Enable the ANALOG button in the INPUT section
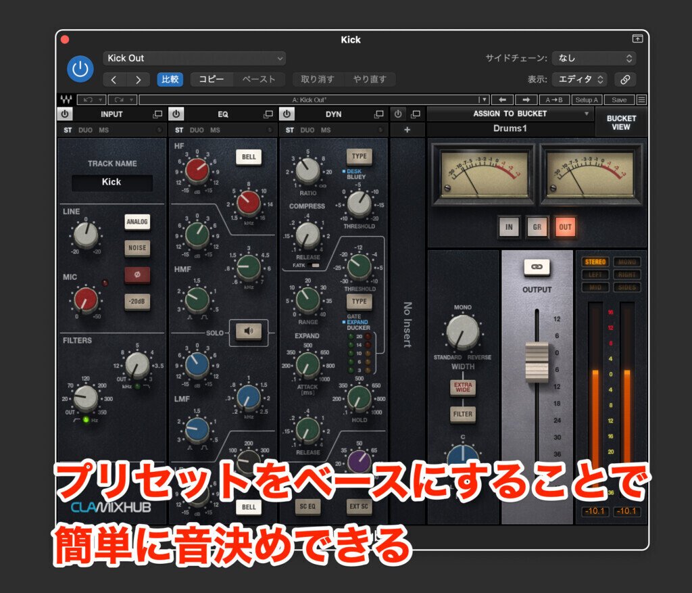 (x=138, y=222)
